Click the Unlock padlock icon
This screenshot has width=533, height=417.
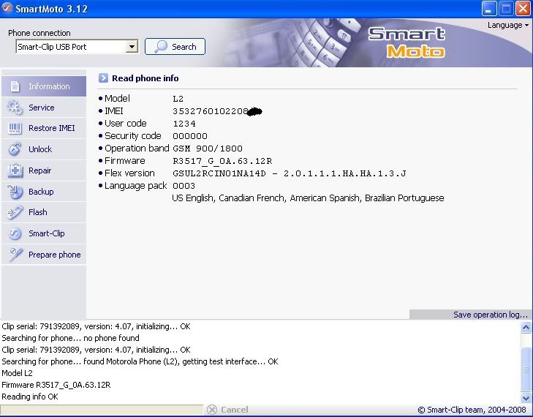pyautogui.click(x=15, y=149)
